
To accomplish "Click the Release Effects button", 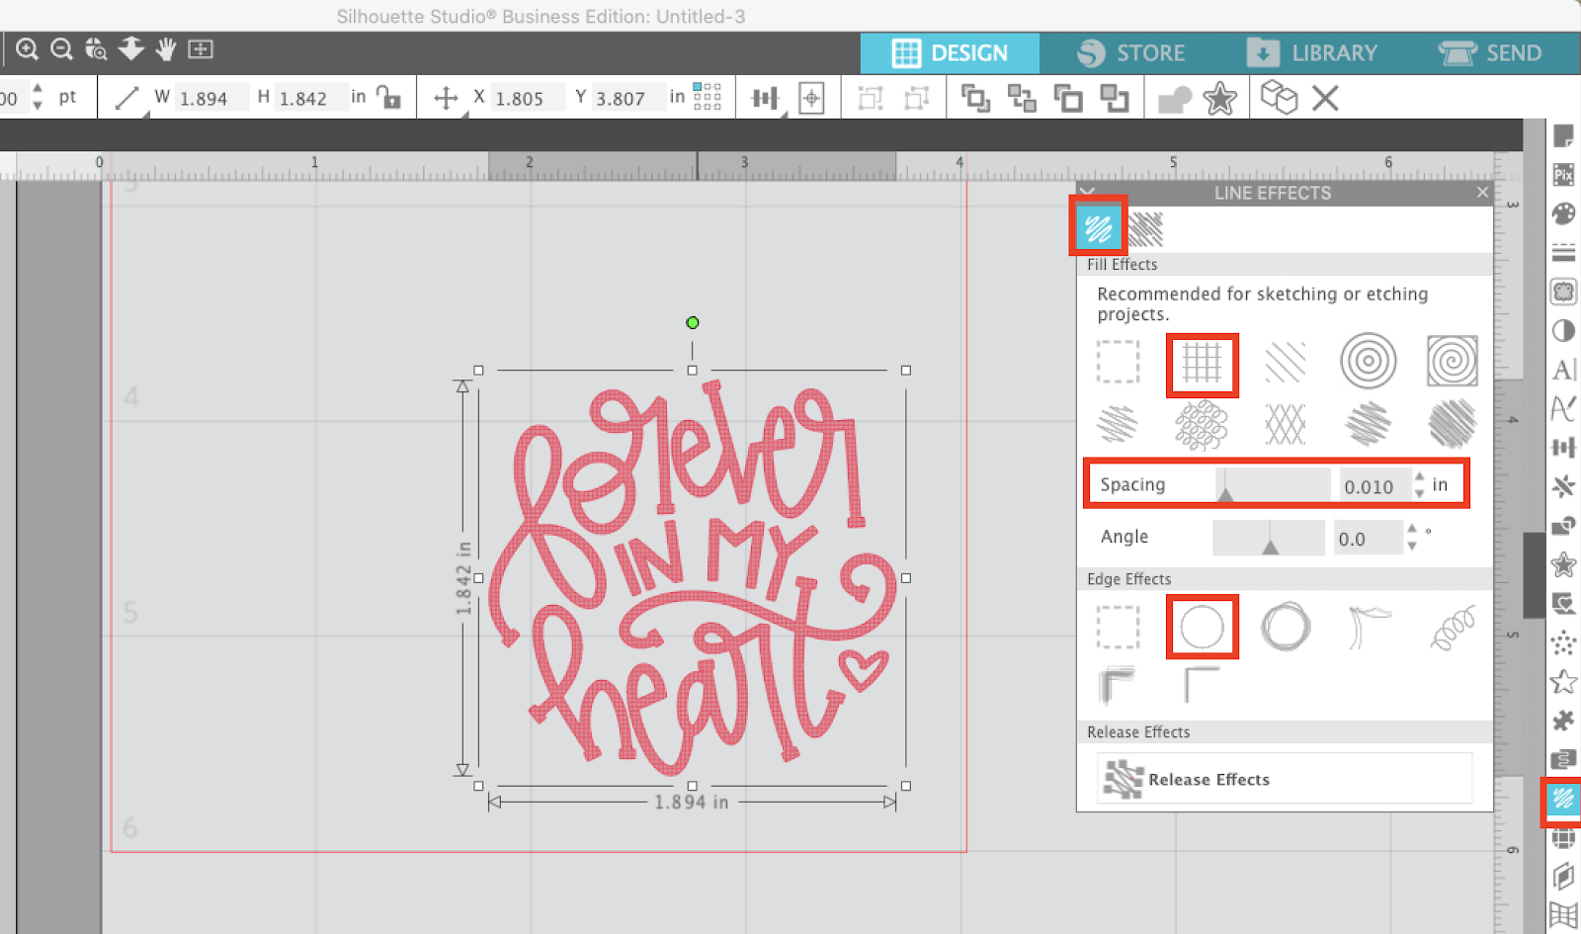I will [x=1284, y=779].
